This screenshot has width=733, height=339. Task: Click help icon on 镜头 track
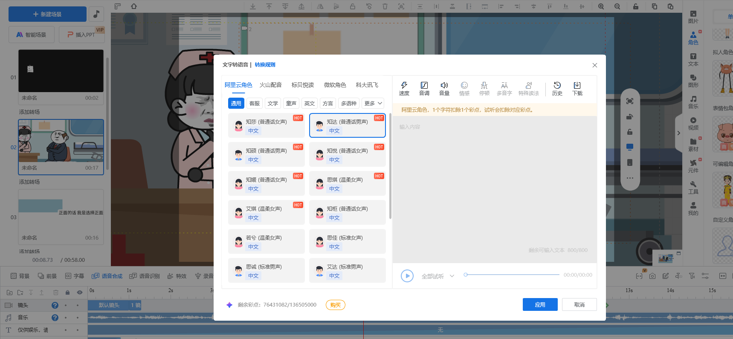(55, 305)
